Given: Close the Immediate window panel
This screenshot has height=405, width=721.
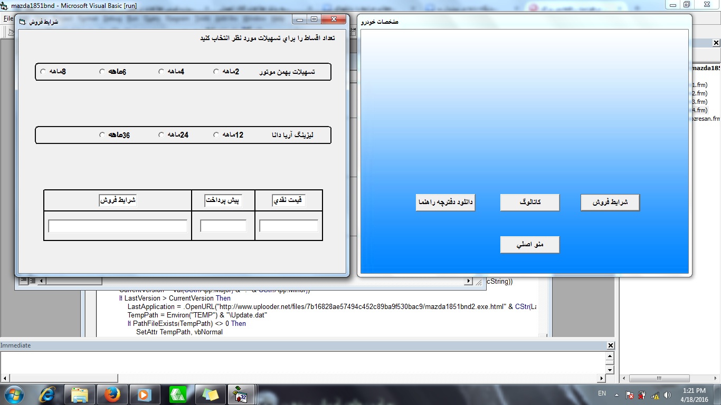Looking at the screenshot, I should click(611, 345).
